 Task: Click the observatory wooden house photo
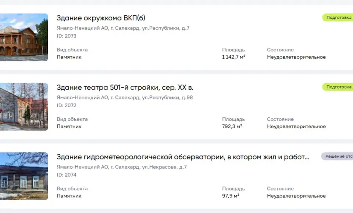tap(24, 176)
